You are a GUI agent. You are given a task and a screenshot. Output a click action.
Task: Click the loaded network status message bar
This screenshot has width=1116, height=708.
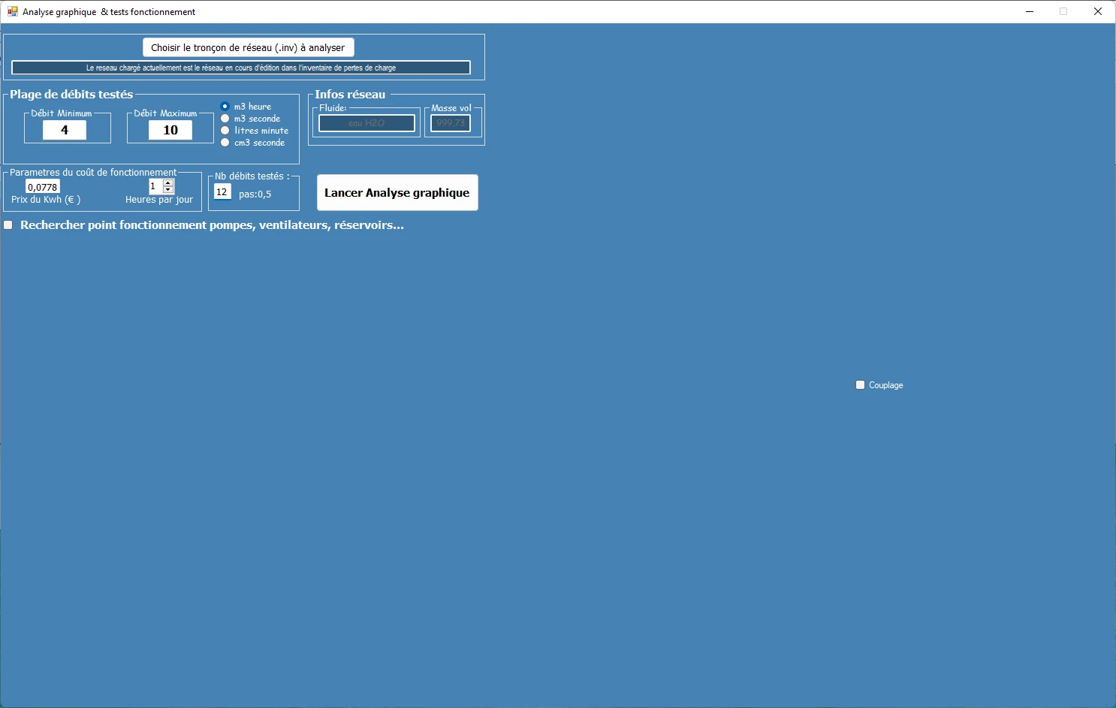pos(241,68)
